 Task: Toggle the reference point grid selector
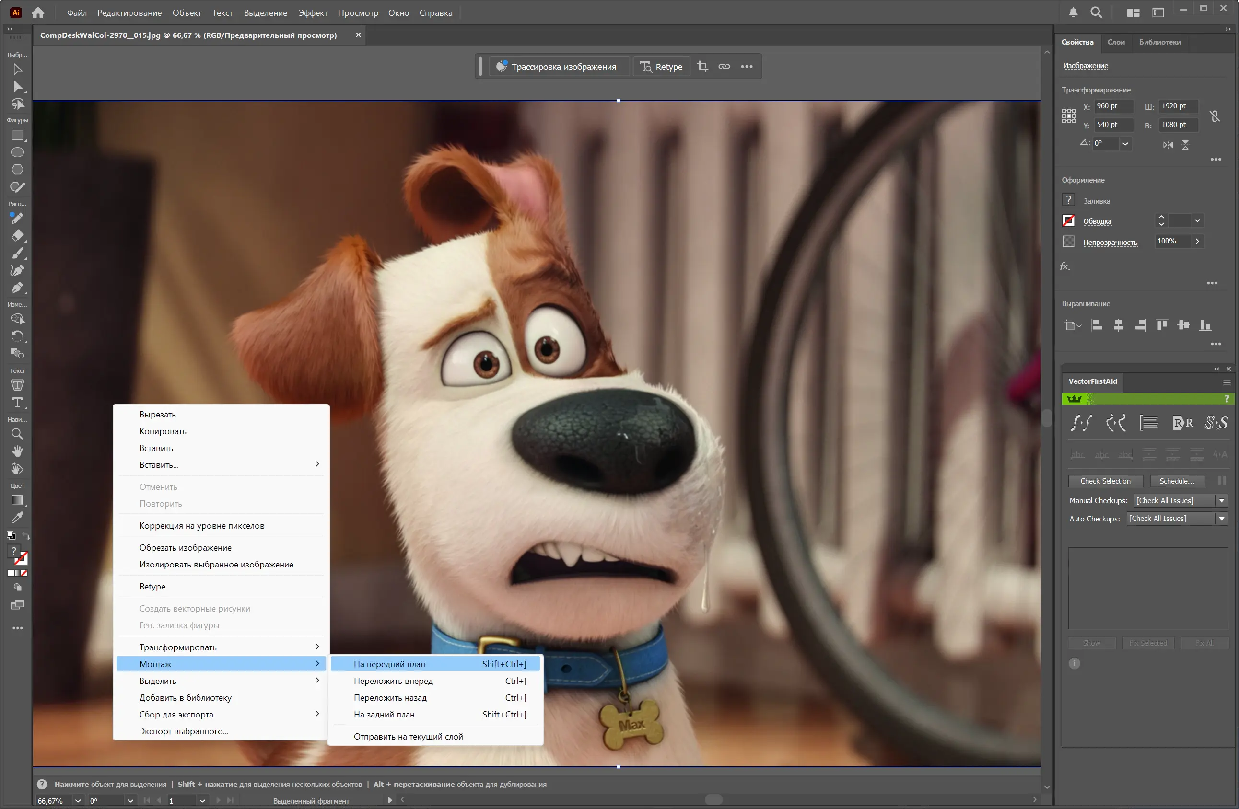1068,116
